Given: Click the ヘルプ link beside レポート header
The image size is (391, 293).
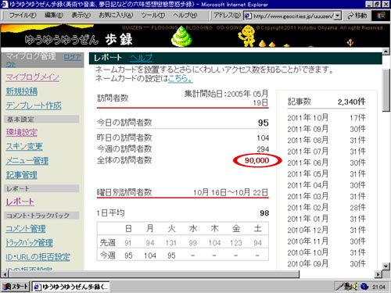Looking at the screenshot, I should pos(141,58).
